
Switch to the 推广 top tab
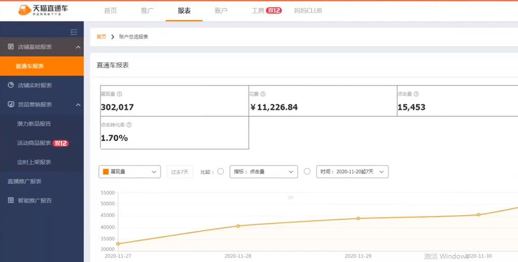(x=147, y=10)
